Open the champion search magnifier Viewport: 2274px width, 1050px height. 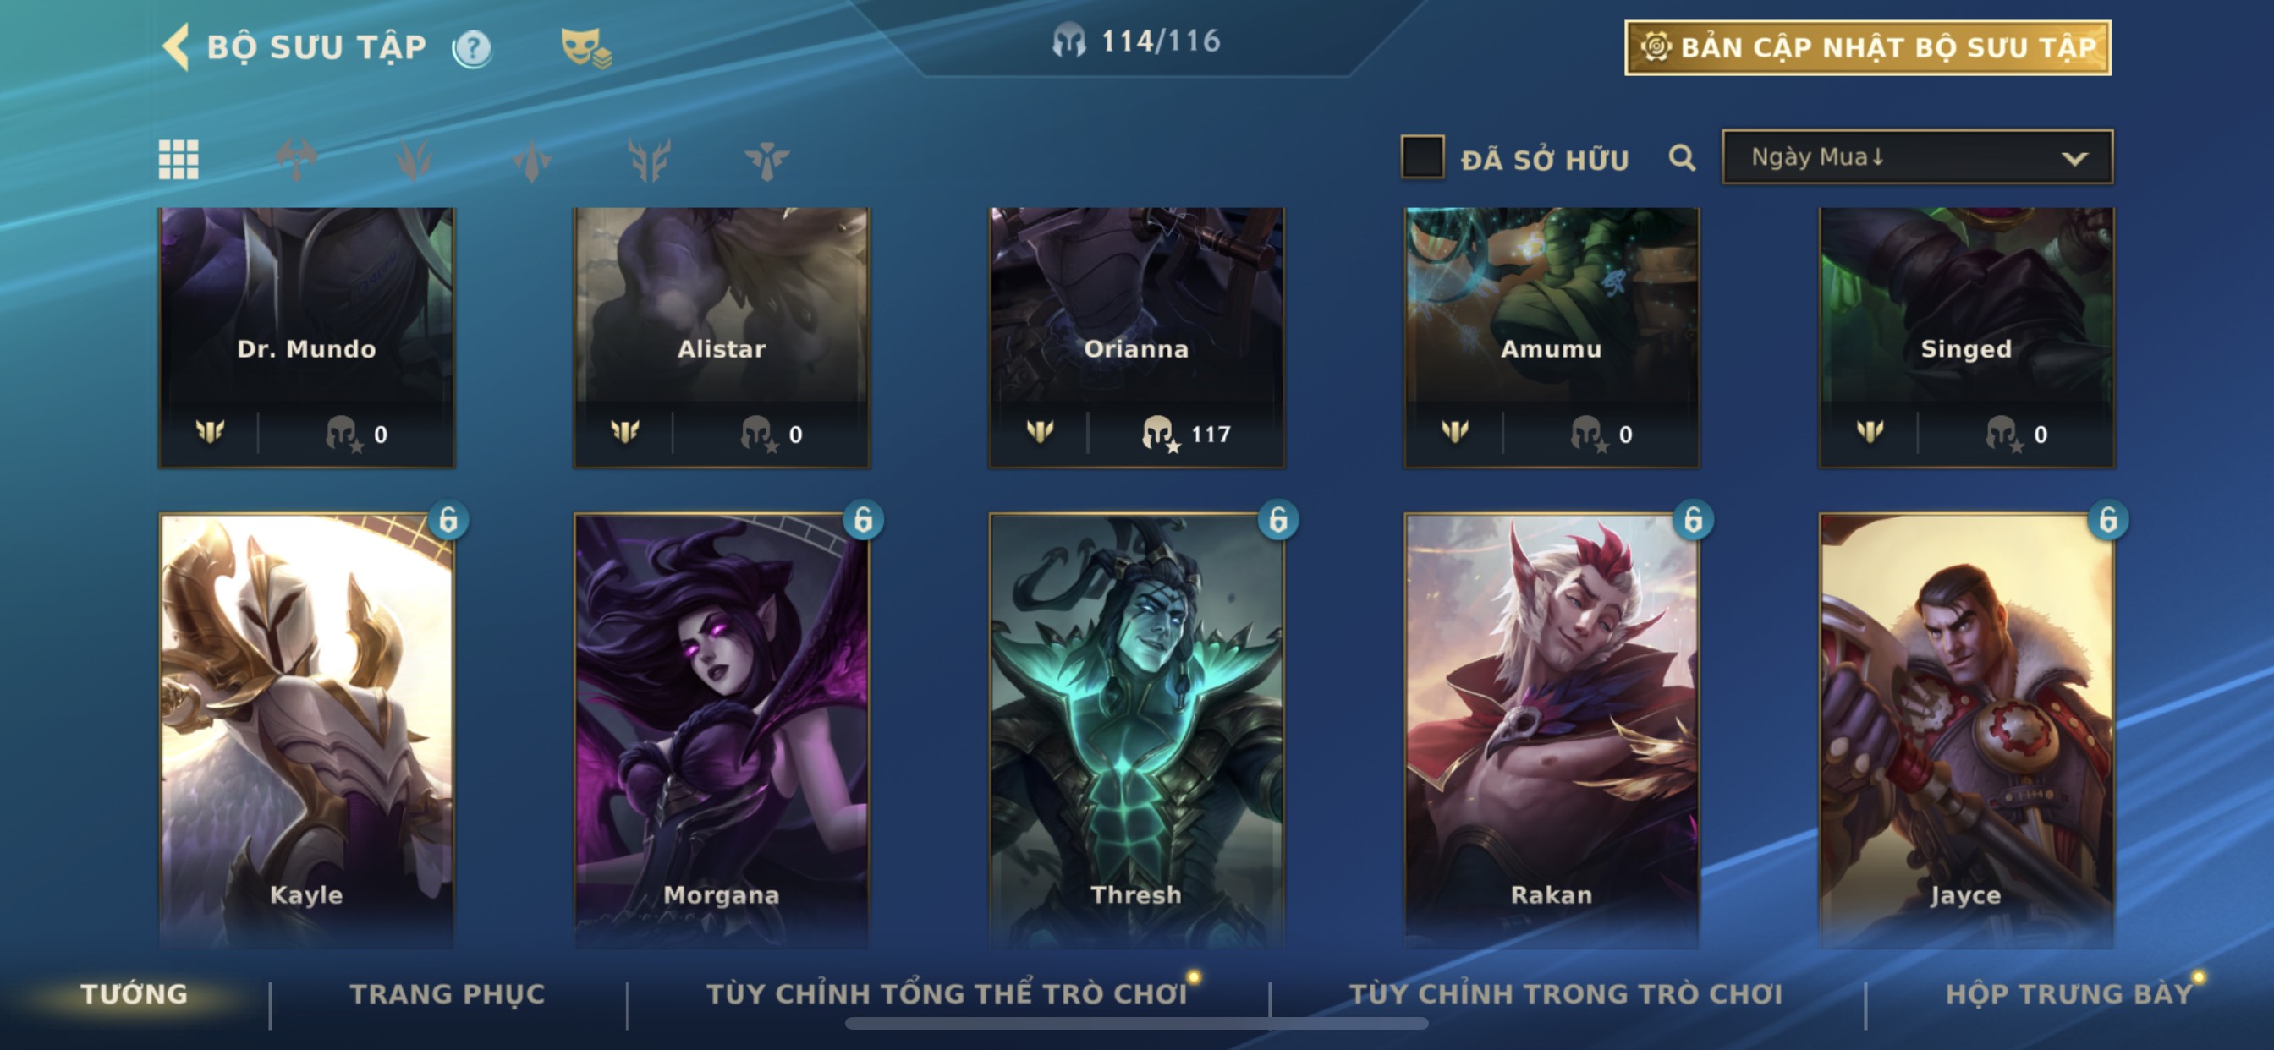point(1682,159)
